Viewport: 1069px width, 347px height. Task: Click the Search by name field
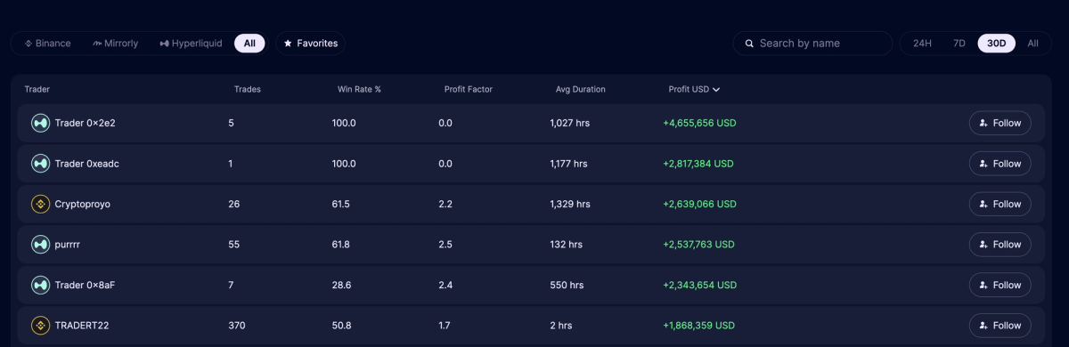[x=812, y=43]
